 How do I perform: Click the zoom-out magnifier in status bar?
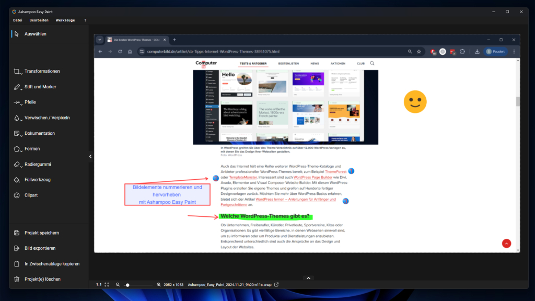(x=118, y=285)
